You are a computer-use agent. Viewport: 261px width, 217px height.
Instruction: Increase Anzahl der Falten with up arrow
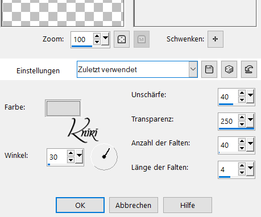pyautogui.click(x=242, y=141)
